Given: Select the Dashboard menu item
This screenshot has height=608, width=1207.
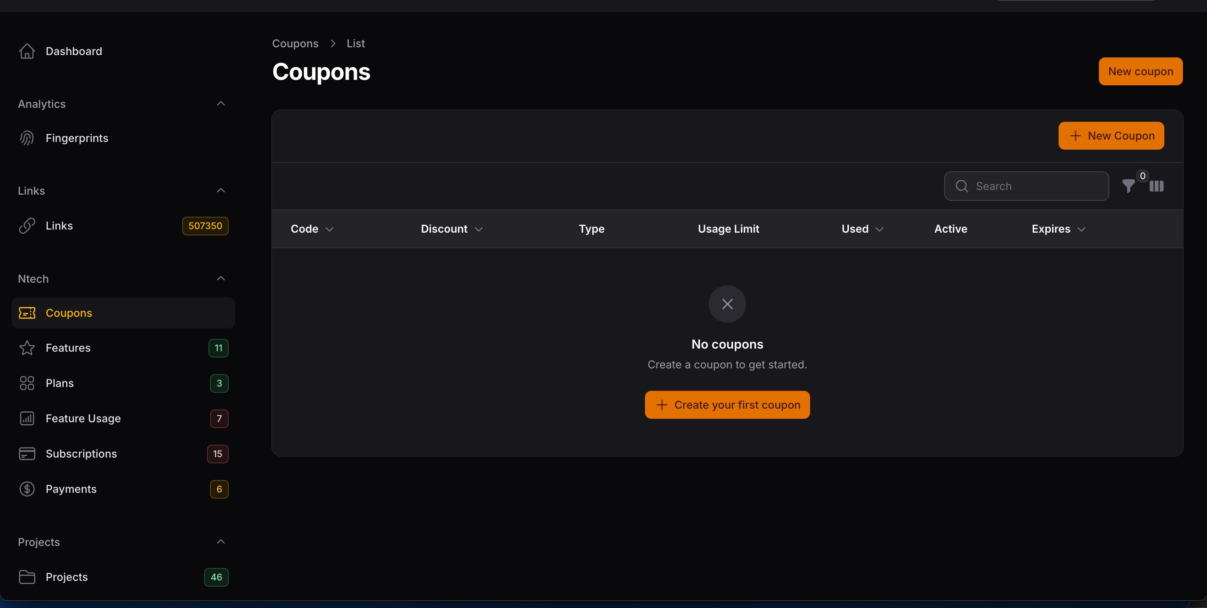Looking at the screenshot, I should tap(74, 51).
